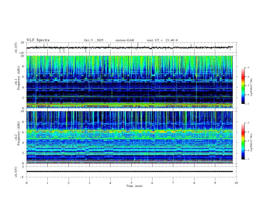Select the "ch.3(V)" axis label
266x205 pixels.
[x=16, y=172]
